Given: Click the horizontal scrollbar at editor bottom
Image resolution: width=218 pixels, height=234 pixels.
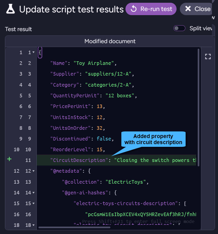Looking at the screenshot, I should [74, 227].
